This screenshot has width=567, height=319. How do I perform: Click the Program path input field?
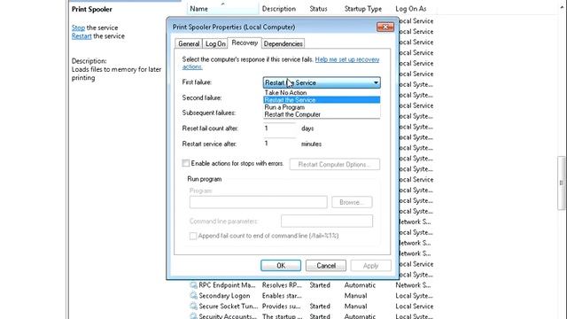[x=258, y=202]
